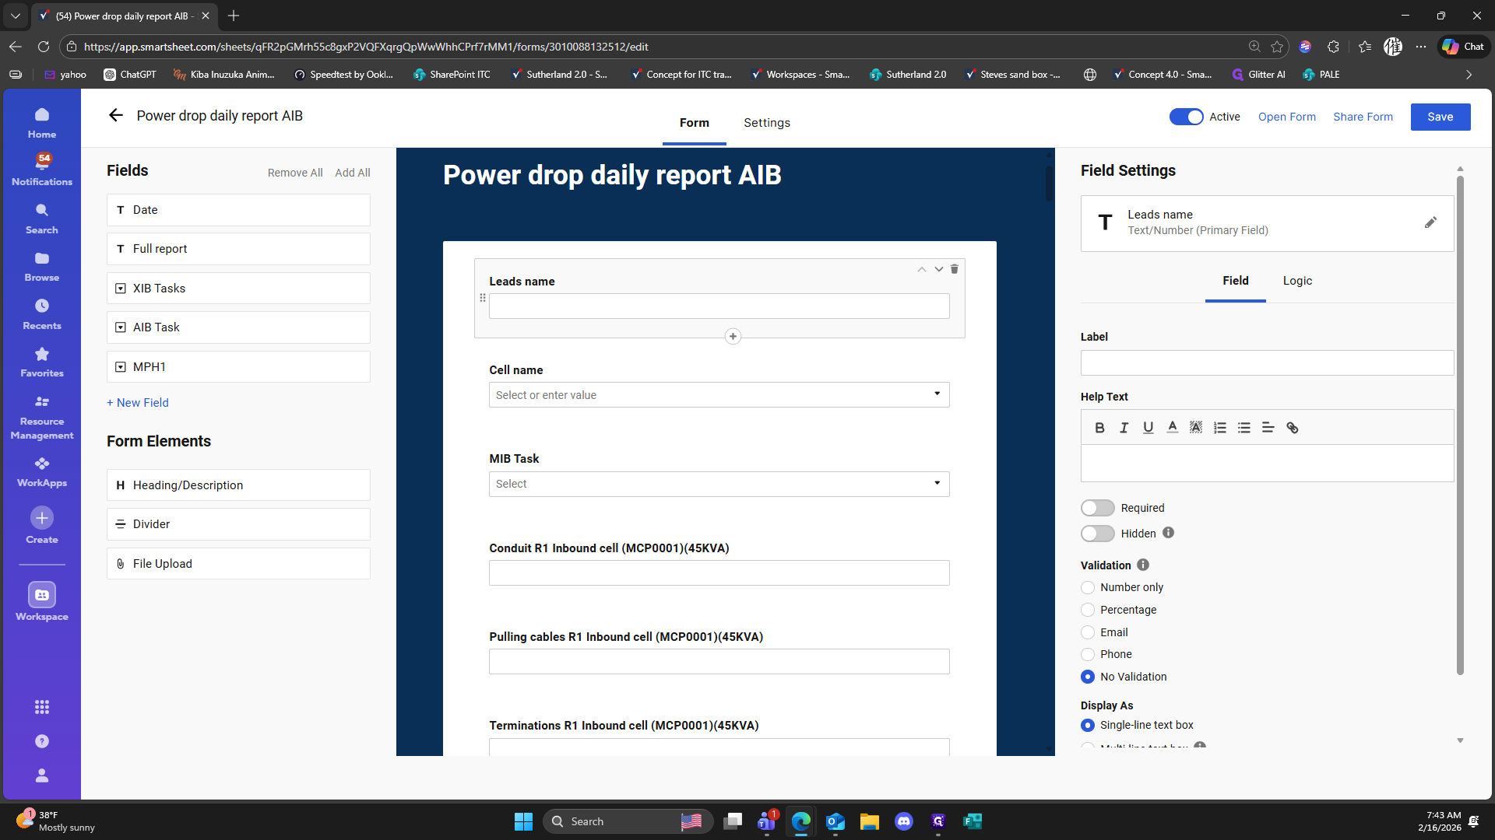Select the Number only validation option
1495x840 pixels.
1088,588
